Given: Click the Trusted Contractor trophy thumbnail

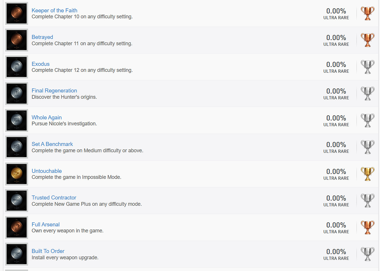Looking at the screenshot, I should (x=17, y=201).
